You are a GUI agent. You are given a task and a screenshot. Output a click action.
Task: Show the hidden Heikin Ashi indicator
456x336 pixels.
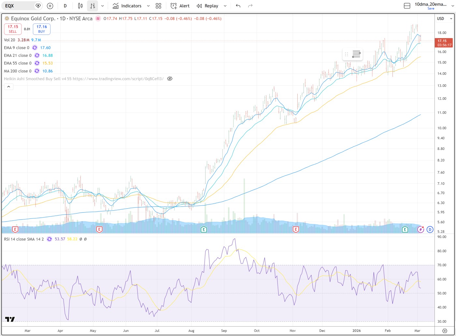click(x=169, y=79)
